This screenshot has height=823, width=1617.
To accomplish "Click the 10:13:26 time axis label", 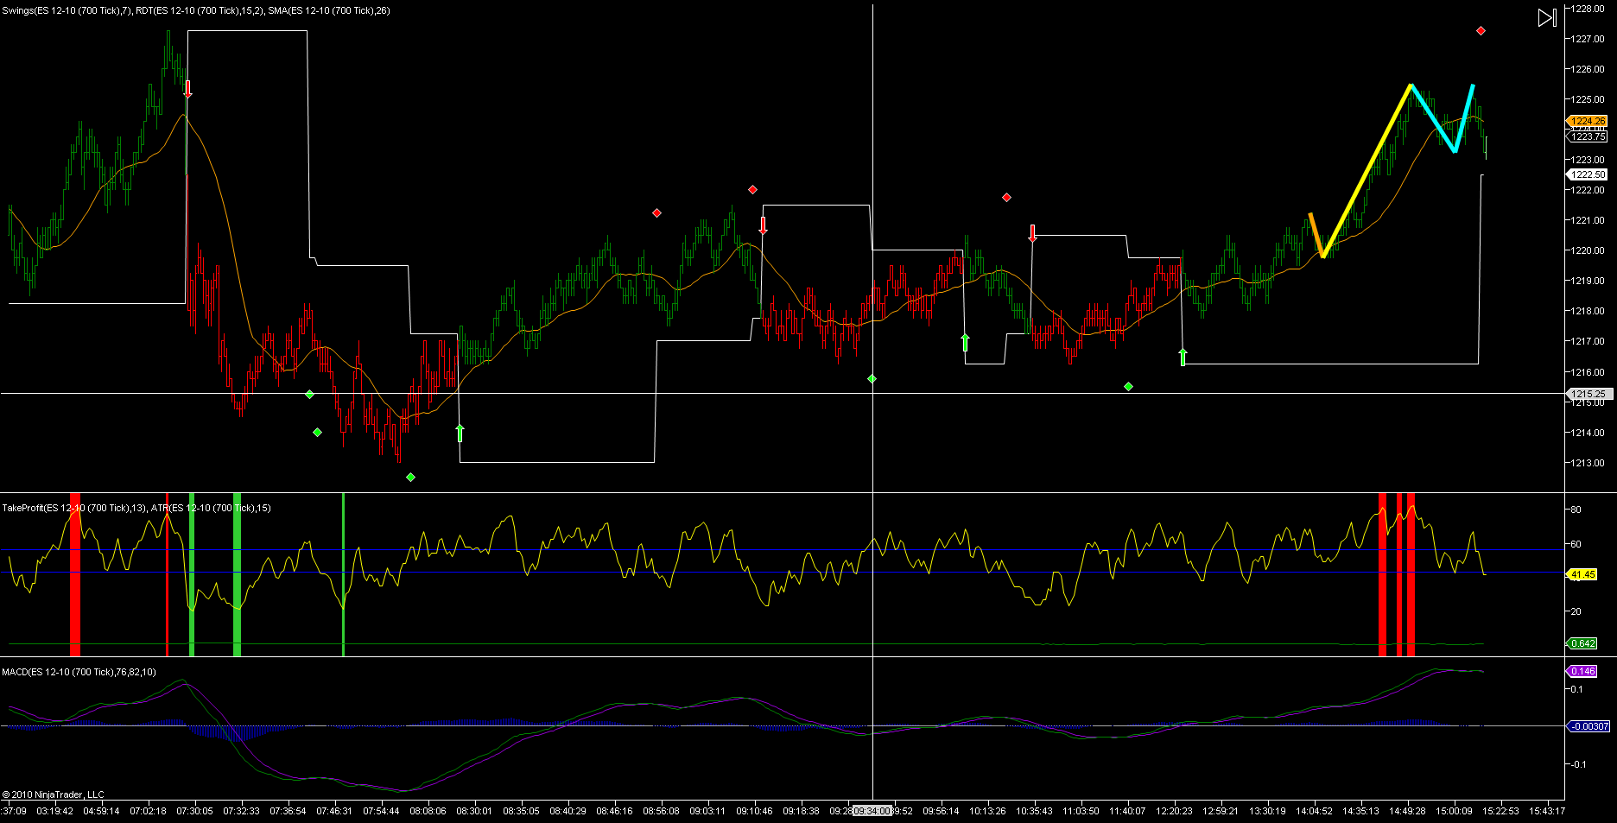I will click(987, 811).
